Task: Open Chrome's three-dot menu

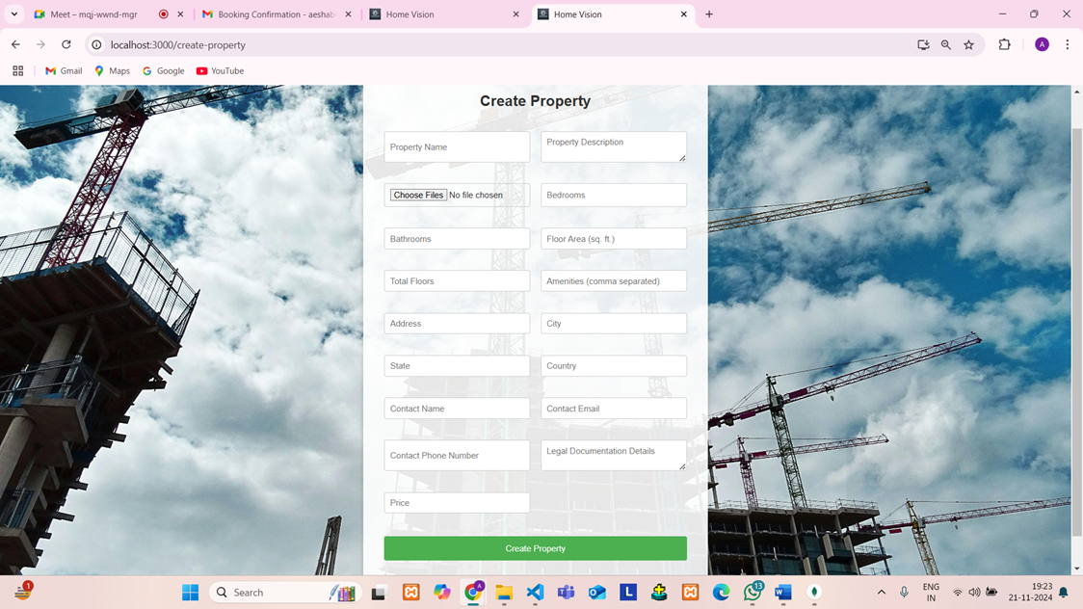Action: [1067, 44]
